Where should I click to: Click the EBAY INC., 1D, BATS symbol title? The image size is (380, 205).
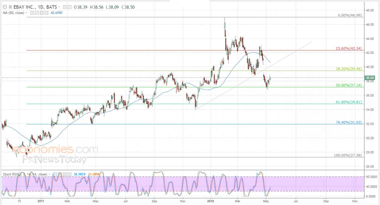click(35, 7)
